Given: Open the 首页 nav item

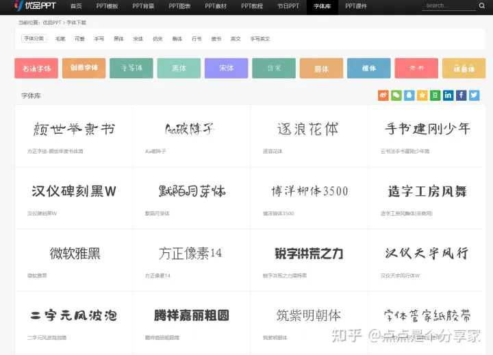Looking at the screenshot, I should [76, 6].
